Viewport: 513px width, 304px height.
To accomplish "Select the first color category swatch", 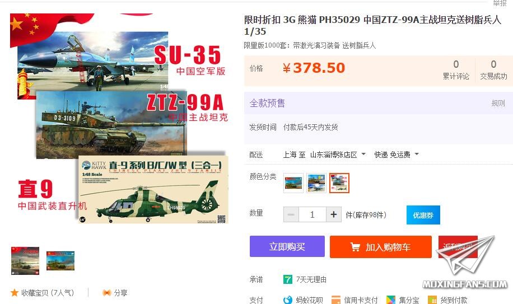I will click(293, 183).
